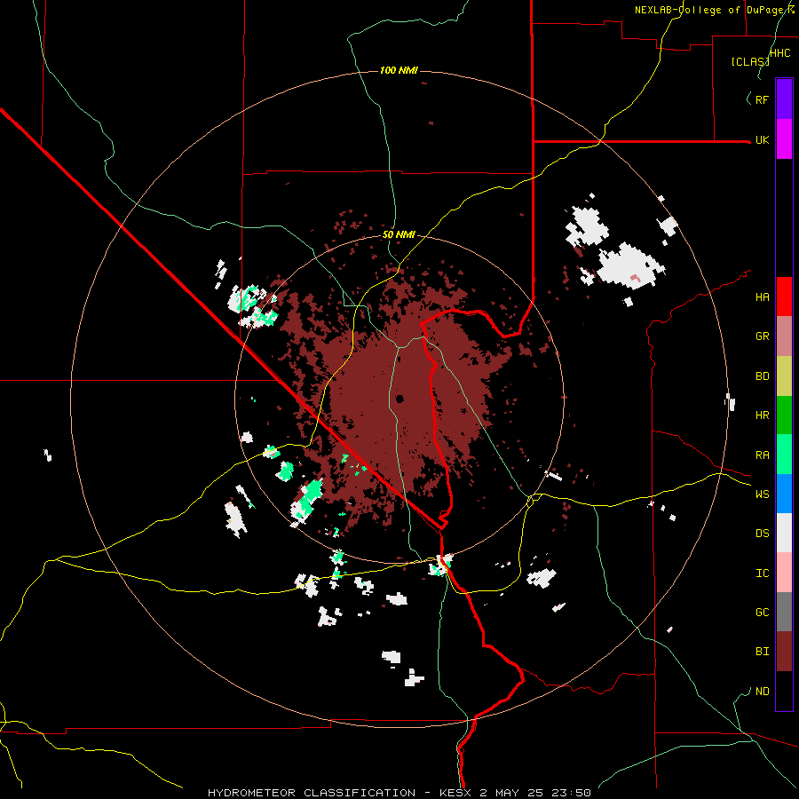Click the [CLAS] legend heading

pyautogui.click(x=750, y=61)
